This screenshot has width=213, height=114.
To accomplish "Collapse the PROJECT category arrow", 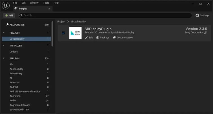I will (x=4, y=33).
